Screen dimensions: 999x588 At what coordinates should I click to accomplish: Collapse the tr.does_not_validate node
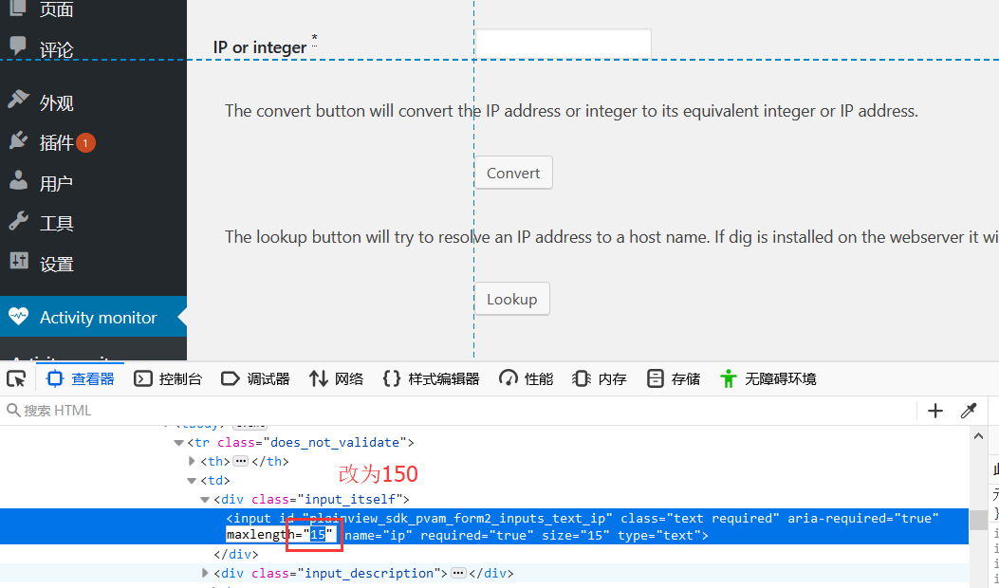[x=179, y=442]
